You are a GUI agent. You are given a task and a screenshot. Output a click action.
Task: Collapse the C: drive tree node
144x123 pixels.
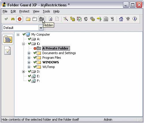(x=23, y=44)
